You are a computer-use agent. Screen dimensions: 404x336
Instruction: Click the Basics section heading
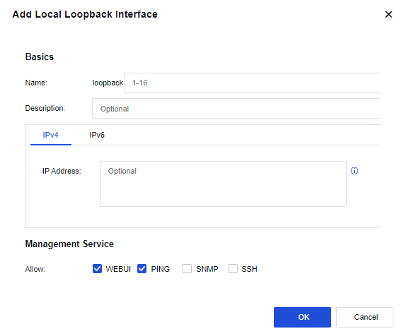click(x=40, y=56)
